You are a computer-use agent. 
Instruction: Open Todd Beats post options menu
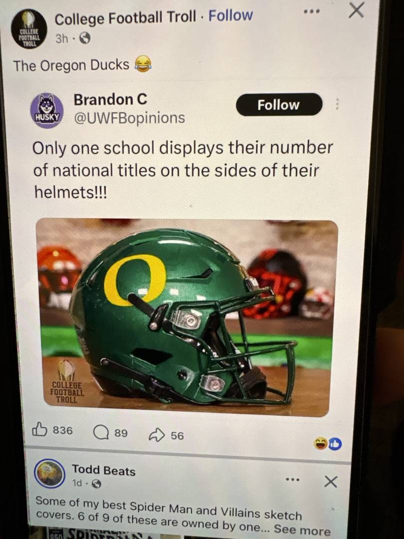[293, 480]
